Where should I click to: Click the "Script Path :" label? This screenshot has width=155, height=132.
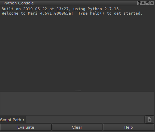click(x=12, y=120)
